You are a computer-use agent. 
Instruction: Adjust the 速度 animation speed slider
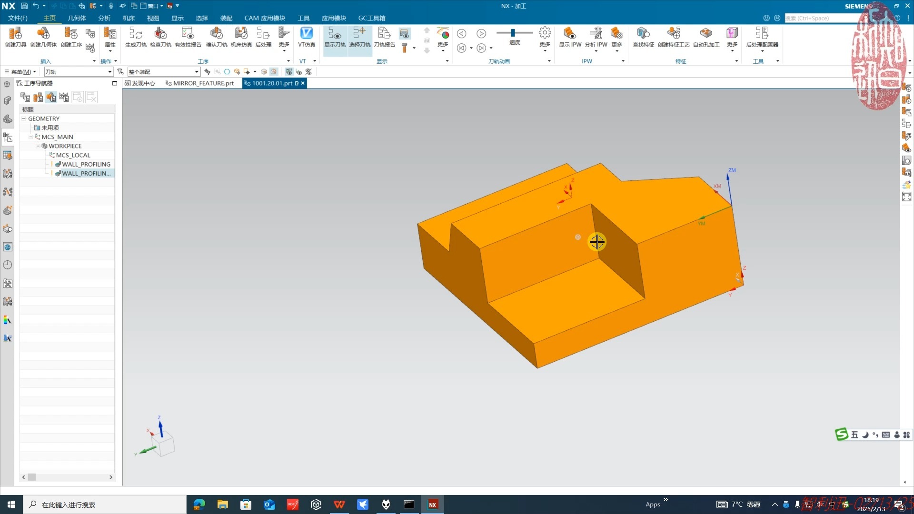point(513,33)
